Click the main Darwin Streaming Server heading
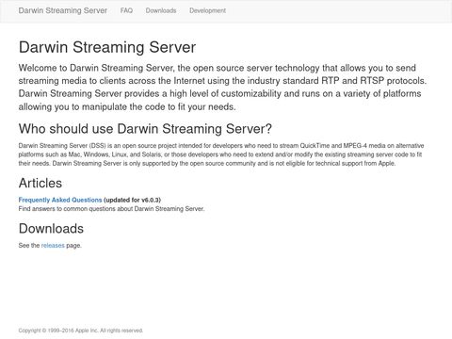Image resolution: width=452 pixels, height=339 pixels. (x=107, y=47)
